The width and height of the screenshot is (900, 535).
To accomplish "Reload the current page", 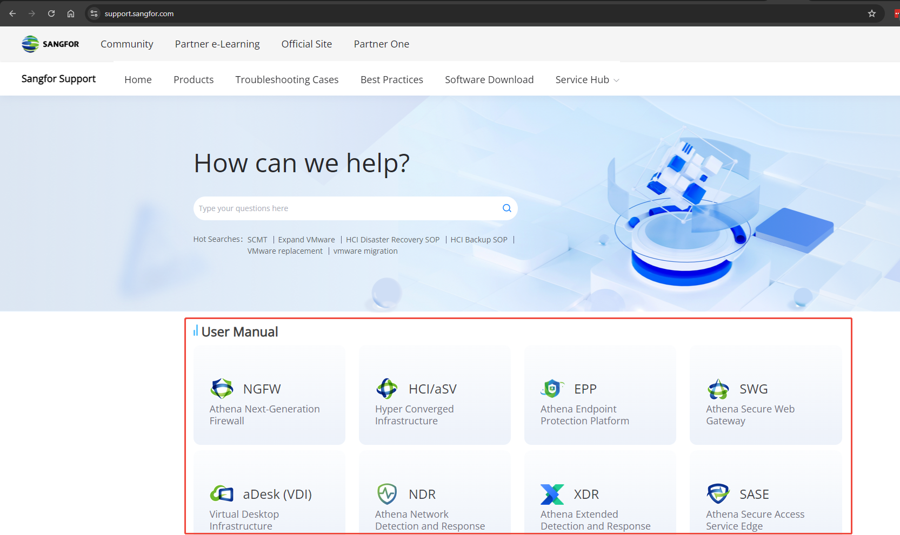I will 51,13.
